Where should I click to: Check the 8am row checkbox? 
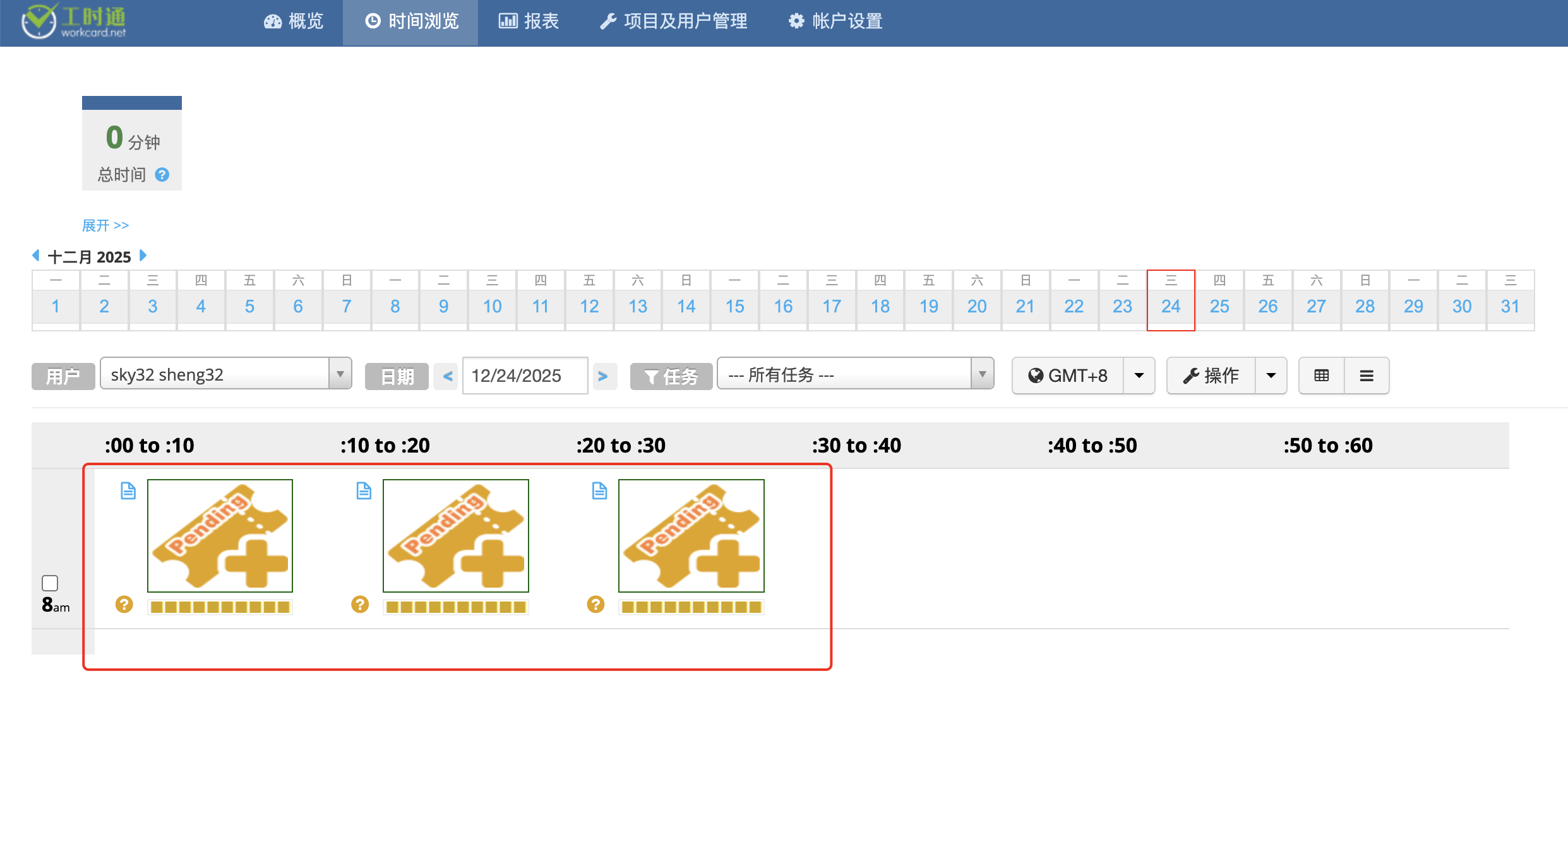[x=50, y=583]
